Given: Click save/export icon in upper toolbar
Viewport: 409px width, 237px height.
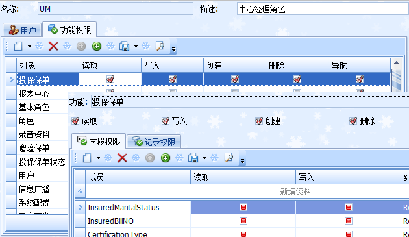Looking at the screenshot, I should pyautogui.click(x=125, y=47).
